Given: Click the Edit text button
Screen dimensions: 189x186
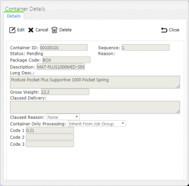Looking at the screenshot, I should pos(21,30).
